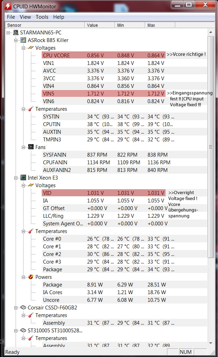Click the voltage icon under Intel Xeon E3
Image resolution: width=218 pixels, height=357 pixels.
31,185
